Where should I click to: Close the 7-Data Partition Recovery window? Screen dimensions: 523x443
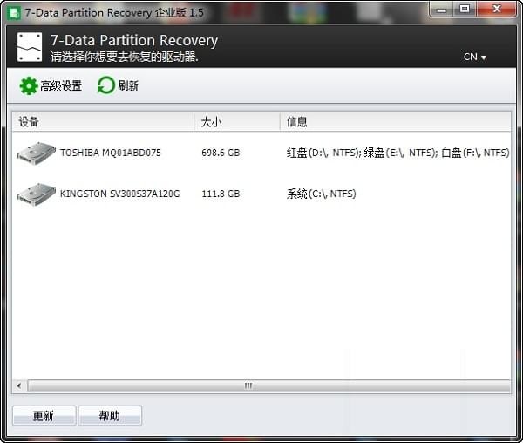pyautogui.click(x=497, y=10)
